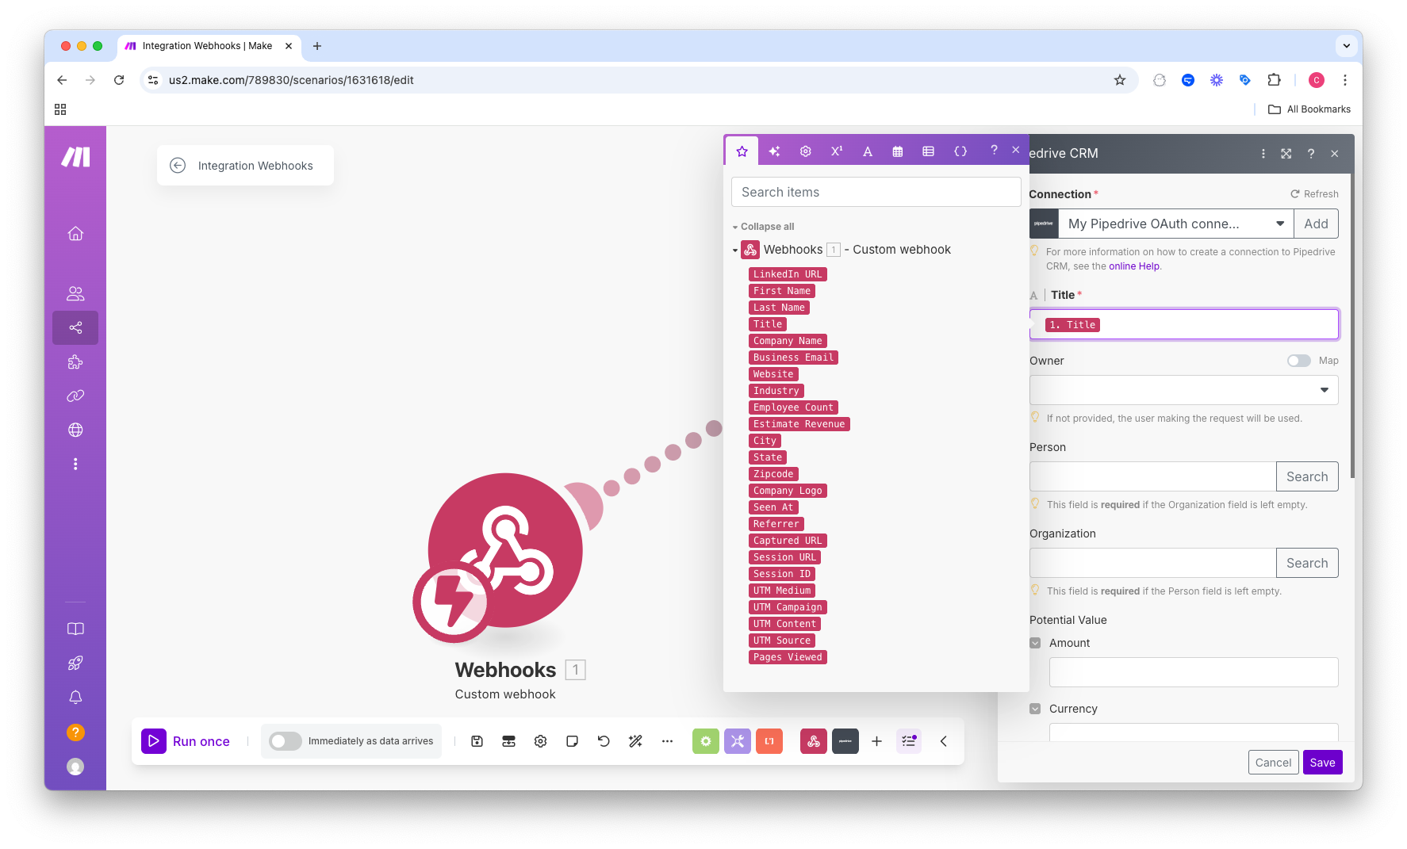Screen dimensions: 1407x849
Task: Select the 'LinkedIn URL' webhook item
Action: tap(788, 274)
